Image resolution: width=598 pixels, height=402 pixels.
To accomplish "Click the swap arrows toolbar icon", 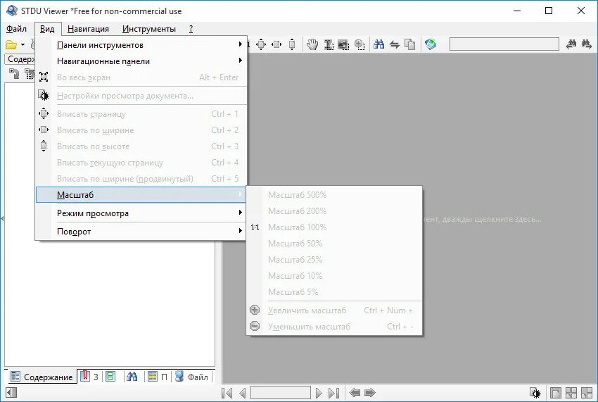I will pyautogui.click(x=395, y=44).
